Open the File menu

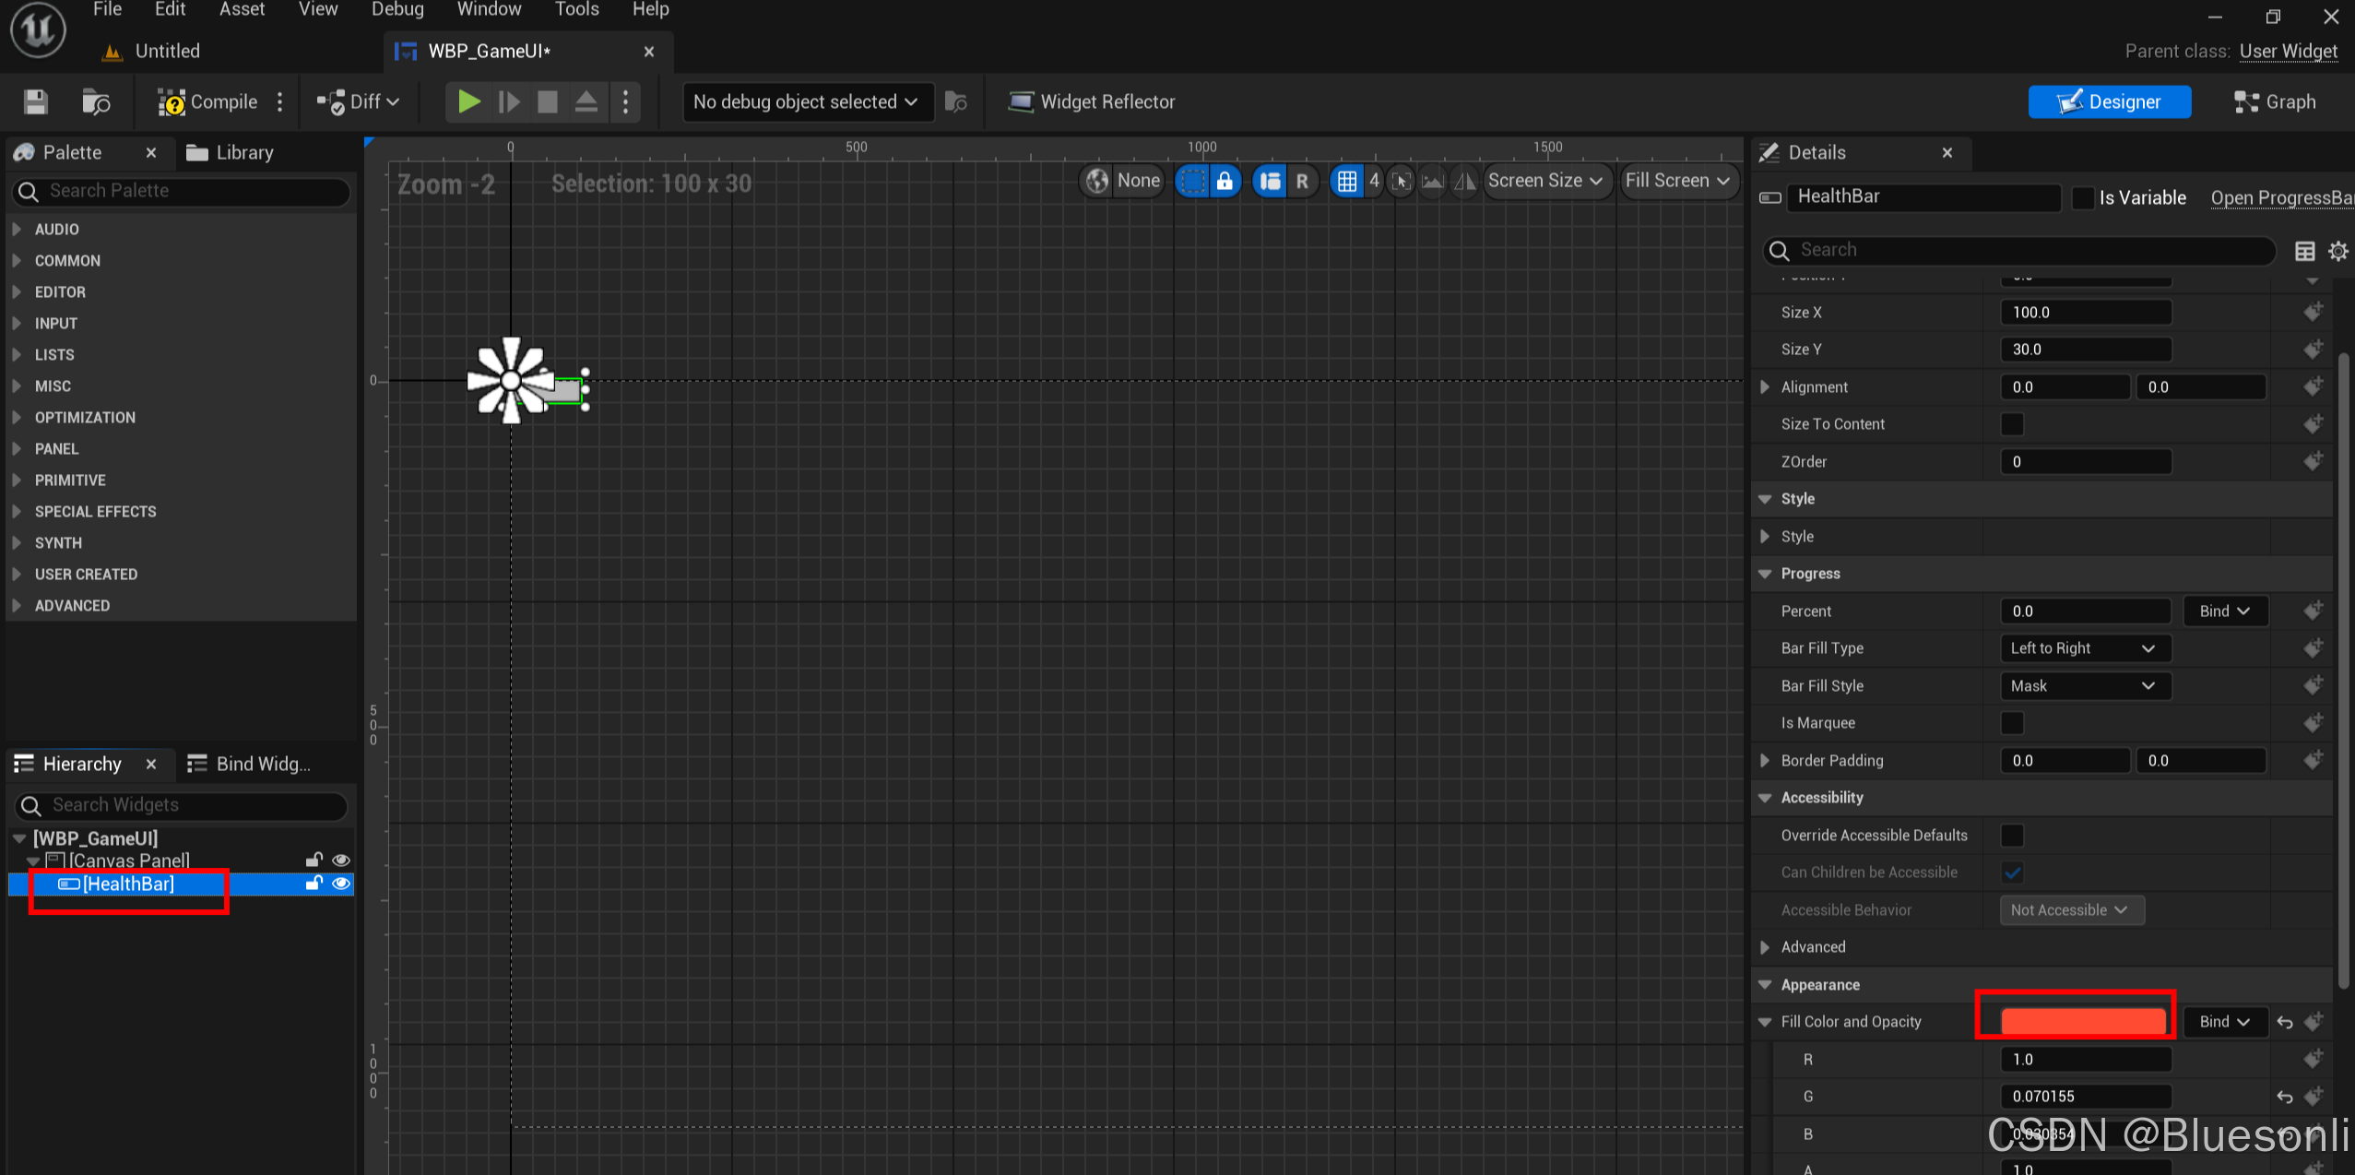pyautogui.click(x=107, y=9)
